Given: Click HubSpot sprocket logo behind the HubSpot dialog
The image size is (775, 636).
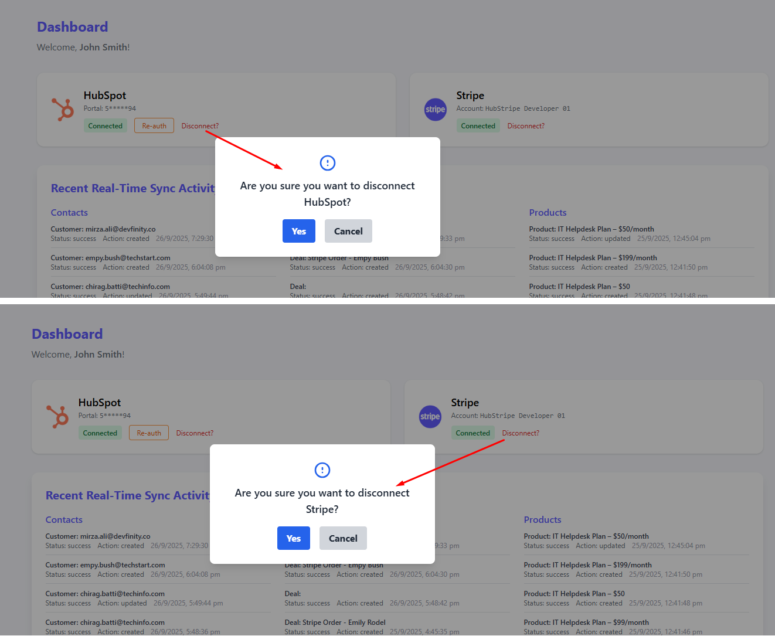Looking at the screenshot, I should (63, 110).
